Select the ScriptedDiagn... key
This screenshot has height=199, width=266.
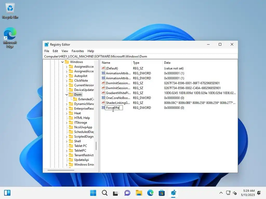[x=84, y=136]
